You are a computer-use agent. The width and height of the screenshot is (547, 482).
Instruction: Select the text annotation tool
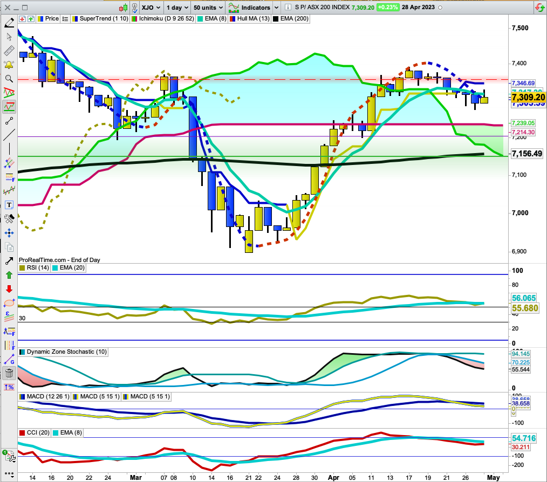pyautogui.click(x=9, y=205)
